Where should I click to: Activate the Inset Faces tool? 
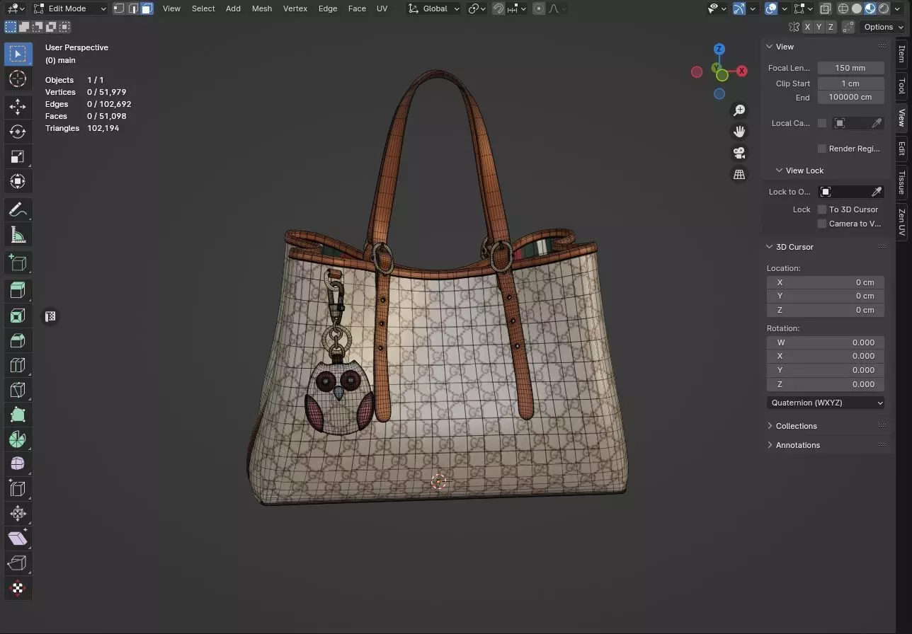[x=18, y=315]
